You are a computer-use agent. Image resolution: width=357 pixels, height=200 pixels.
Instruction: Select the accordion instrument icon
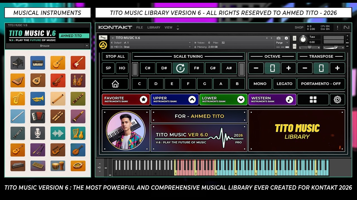click(x=38, y=116)
